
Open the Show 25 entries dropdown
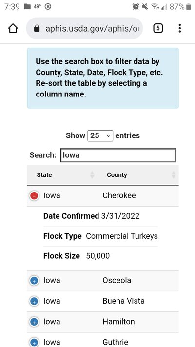[x=100, y=135]
